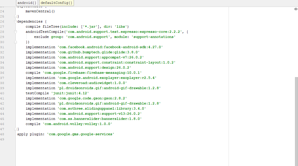
Task: Click the slidinguppanel:library:3.4.0 dependency
Action: tap(102, 109)
